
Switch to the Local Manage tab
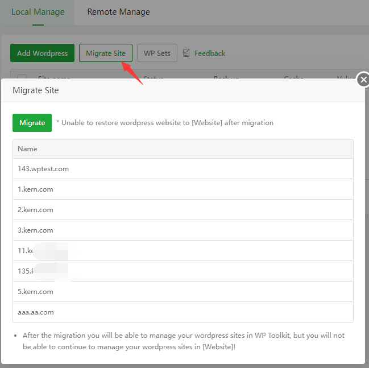point(38,12)
